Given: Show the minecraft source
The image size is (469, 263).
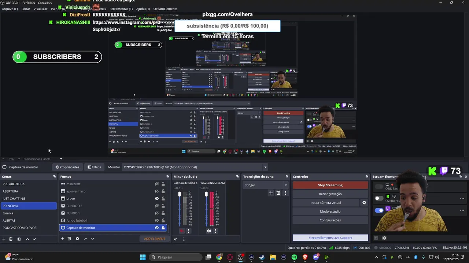Looking at the screenshot, I should 156,184.
